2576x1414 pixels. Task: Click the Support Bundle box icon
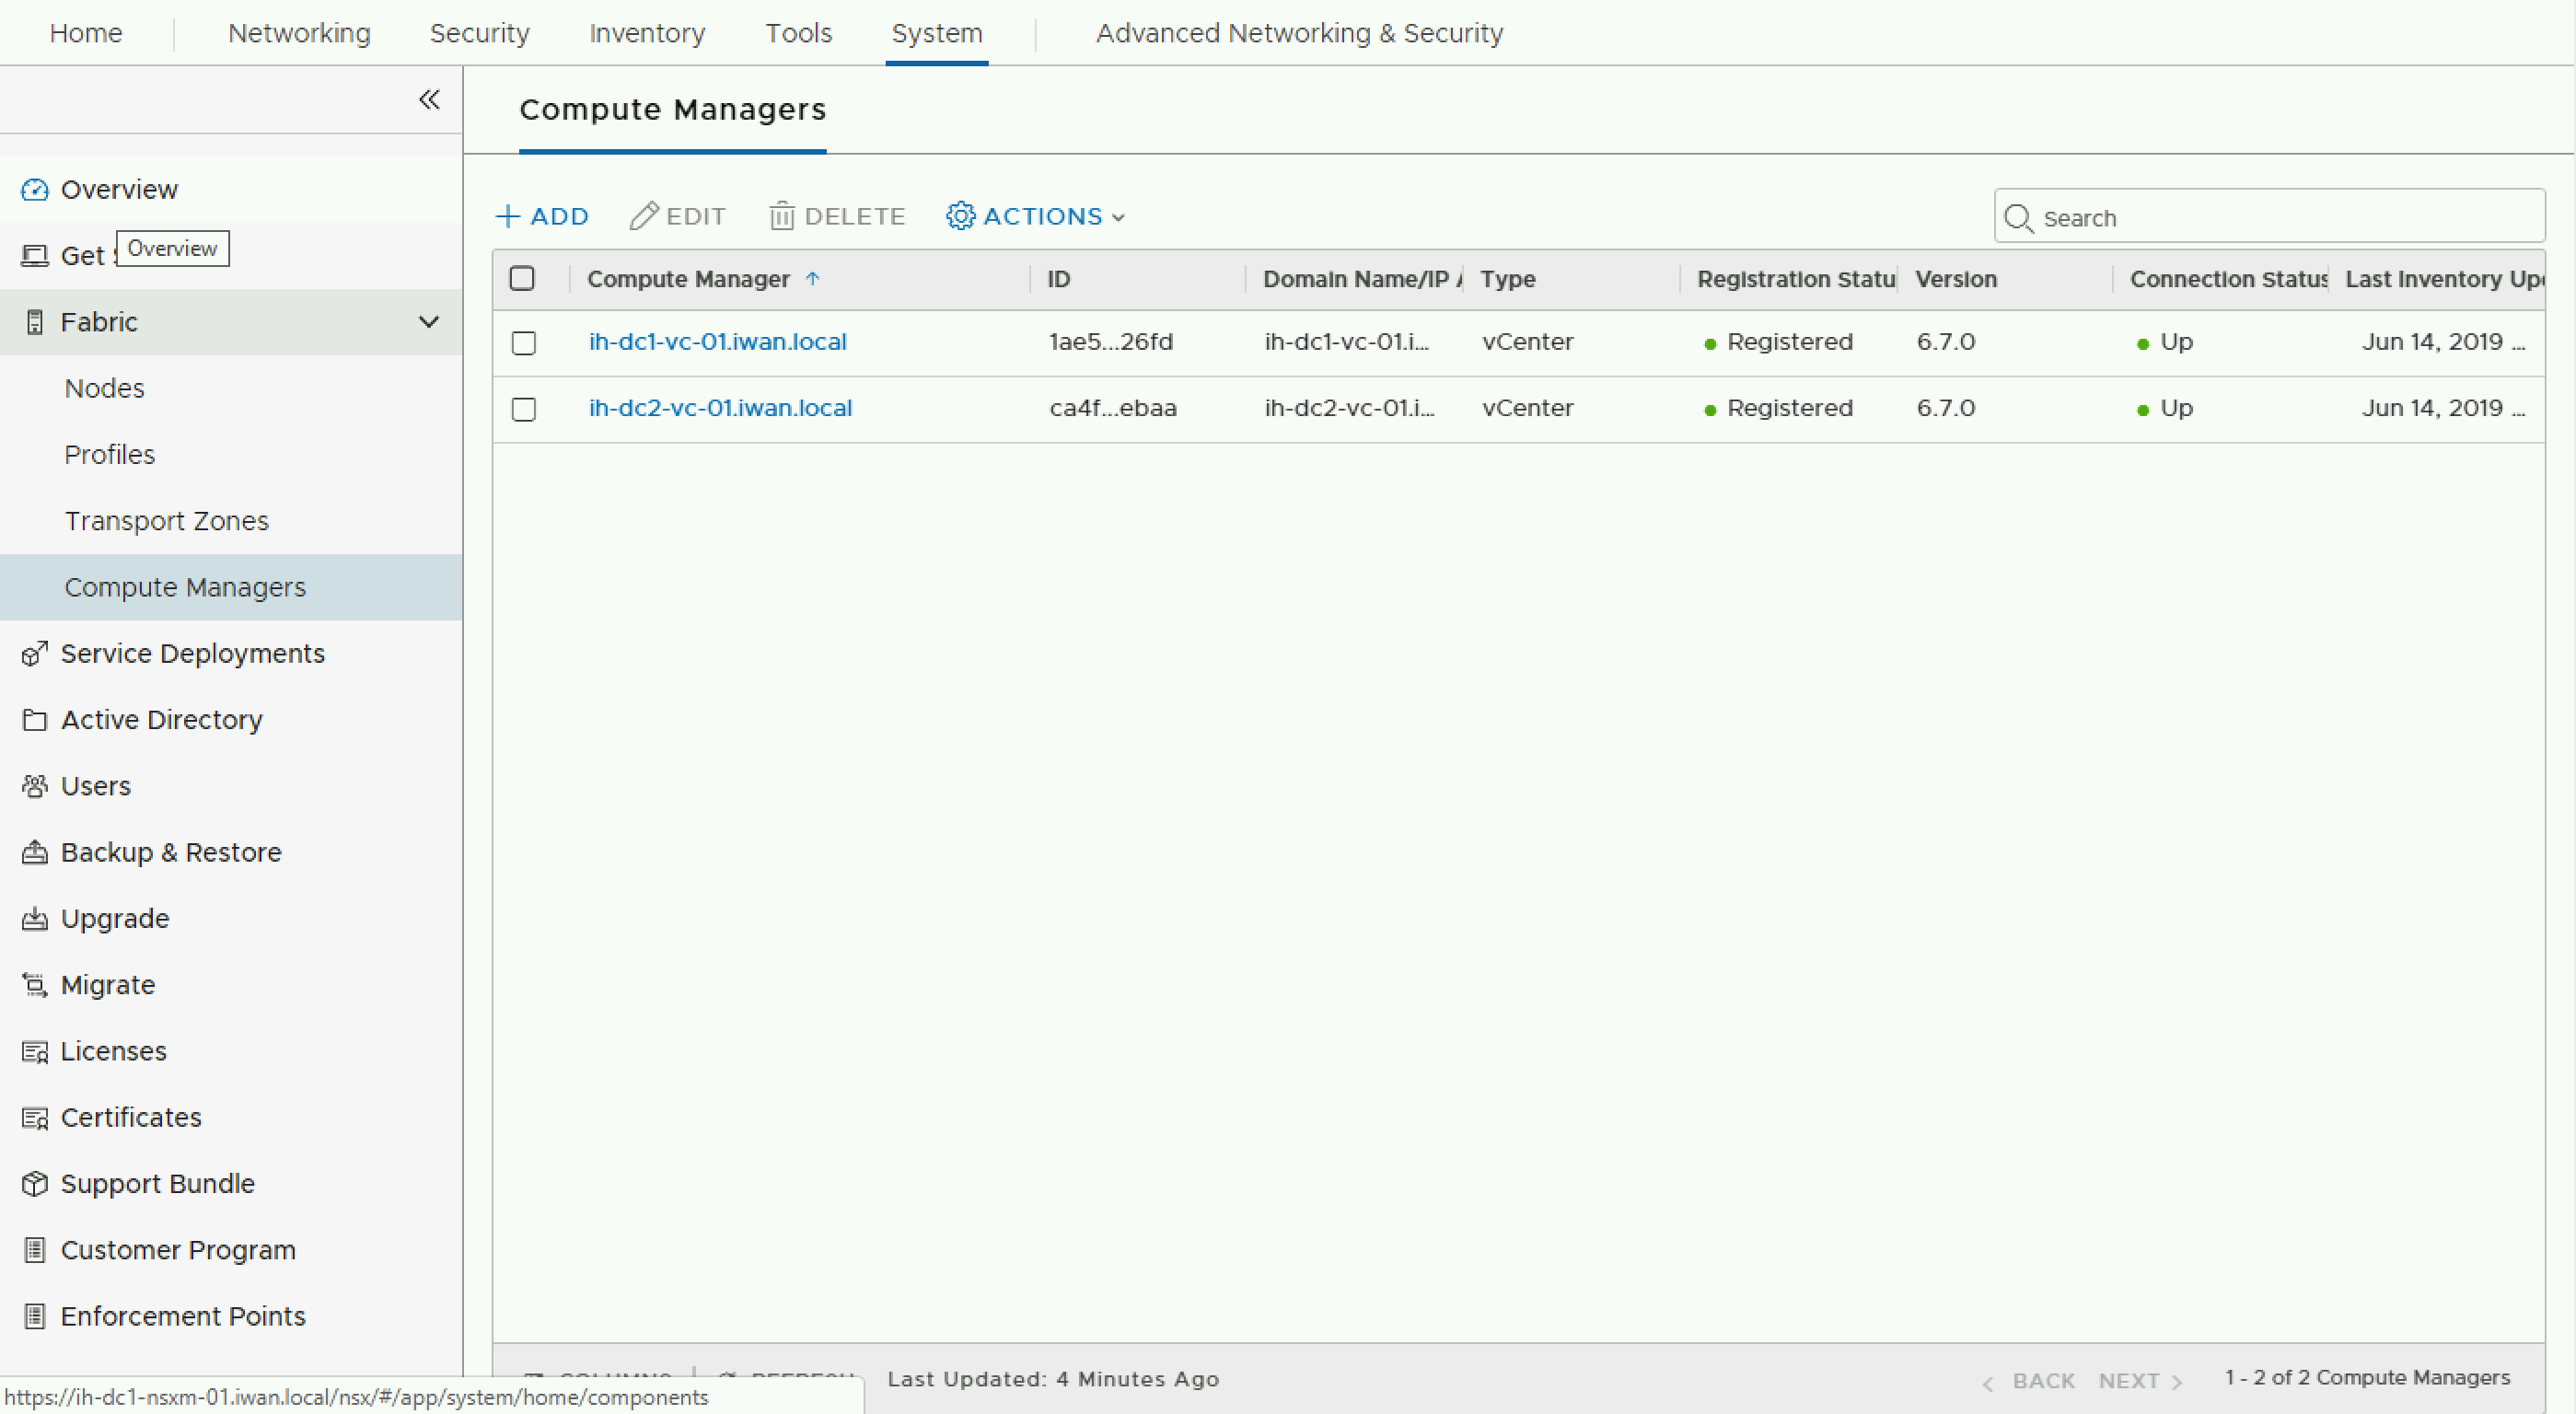pos(34,1183)
